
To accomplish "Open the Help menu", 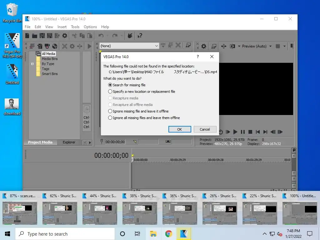I will click(x=105, y=27).
